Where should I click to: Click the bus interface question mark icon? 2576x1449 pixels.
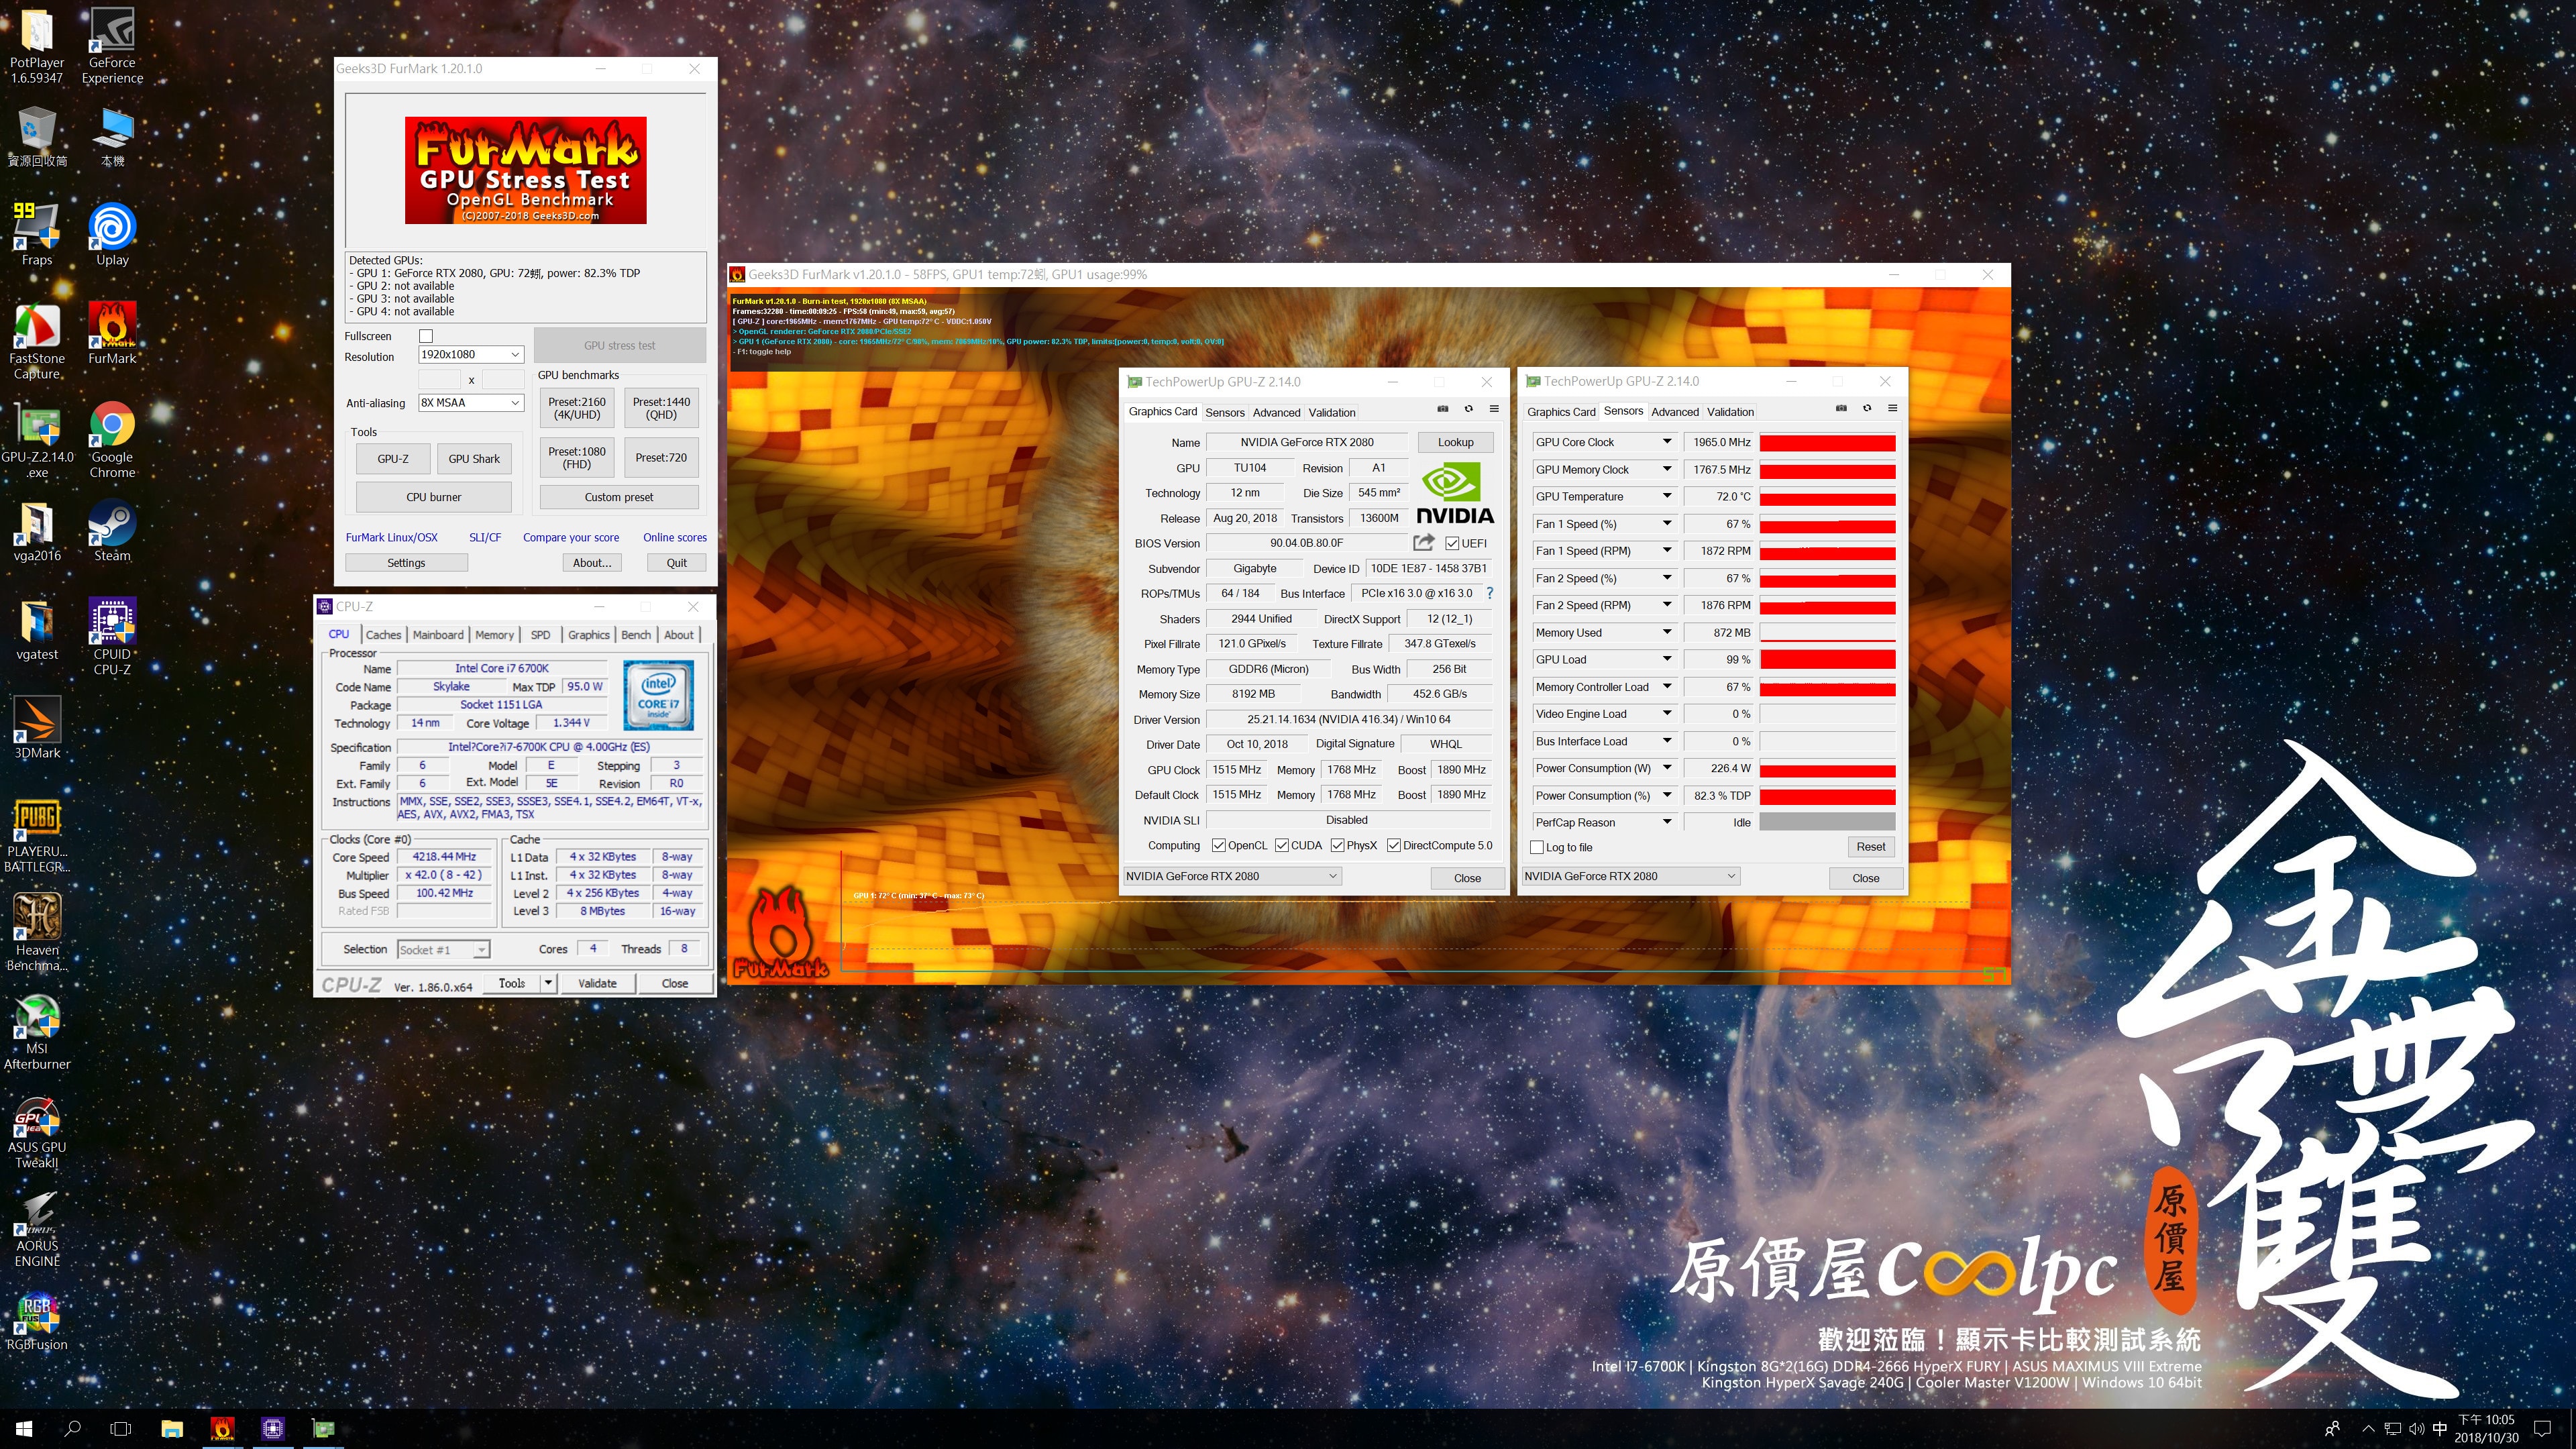[1489, 593]
